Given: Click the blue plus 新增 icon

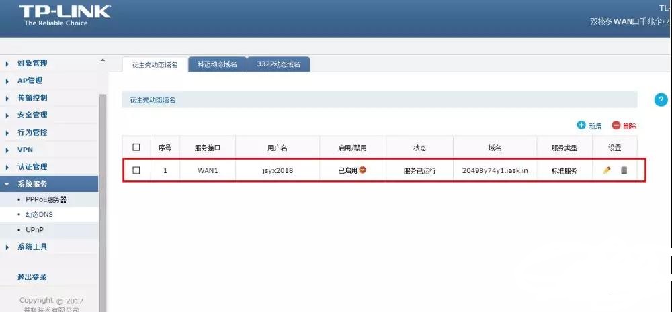Looking at the screenshot, I should point(581,125).
